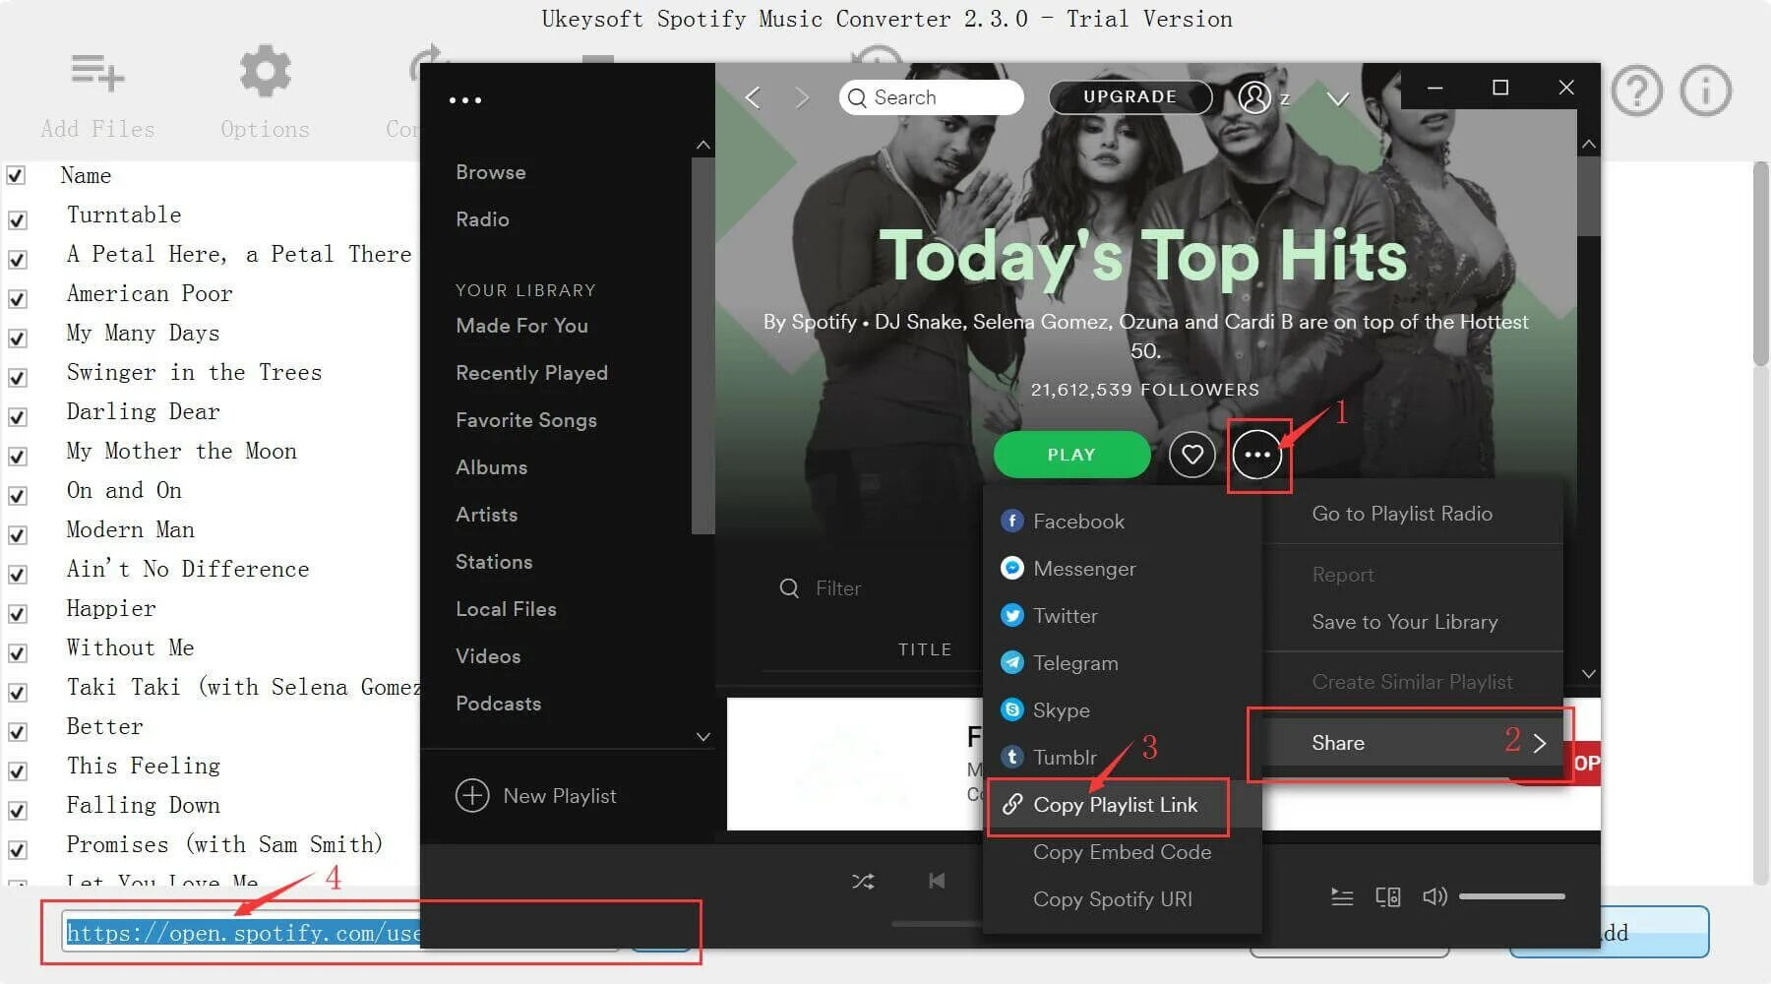Go forward in Spotify navigation
Image resolution: width=1771 pixels, height=984 pixels.
pyautogui.click(x=802, y=97)
